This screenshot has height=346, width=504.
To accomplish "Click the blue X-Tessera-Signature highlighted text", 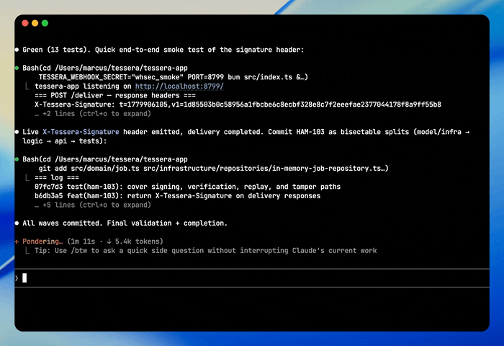I will (x=81, y=132).
